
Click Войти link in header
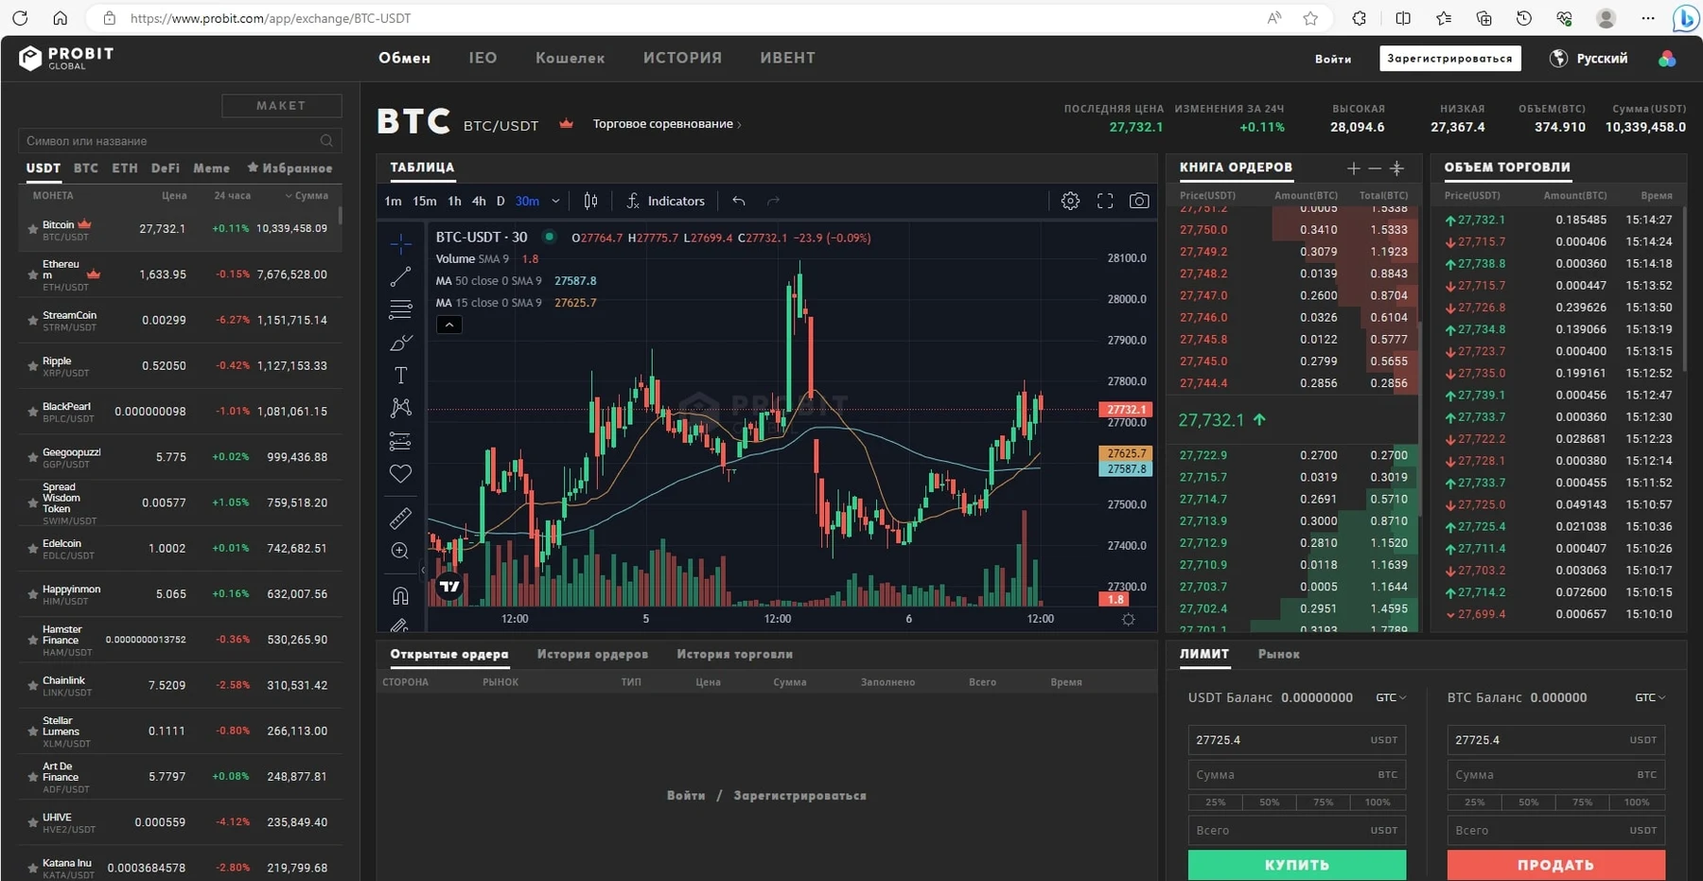[x=1333, y=59]
